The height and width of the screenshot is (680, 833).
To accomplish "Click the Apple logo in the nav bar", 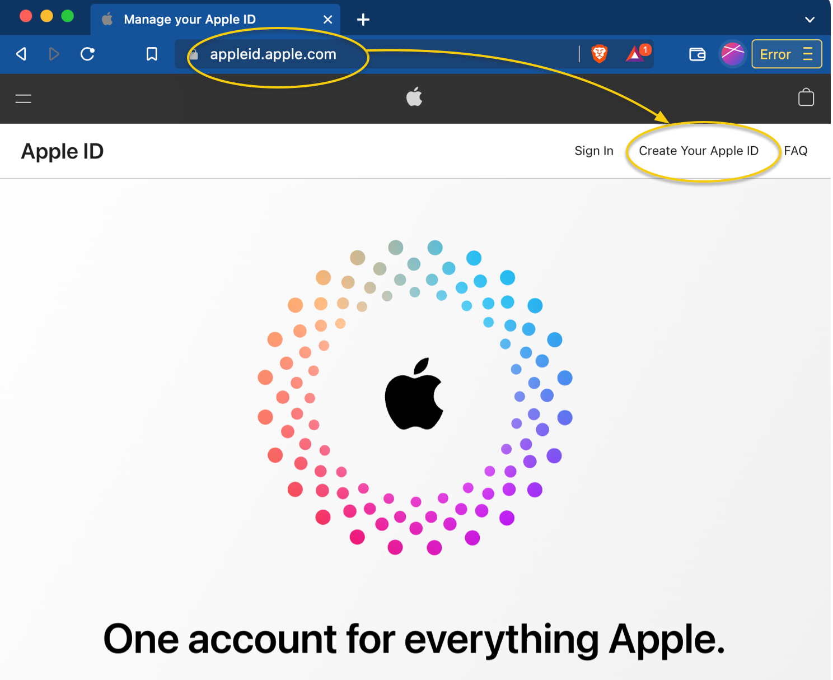I will tap(414, 96).
